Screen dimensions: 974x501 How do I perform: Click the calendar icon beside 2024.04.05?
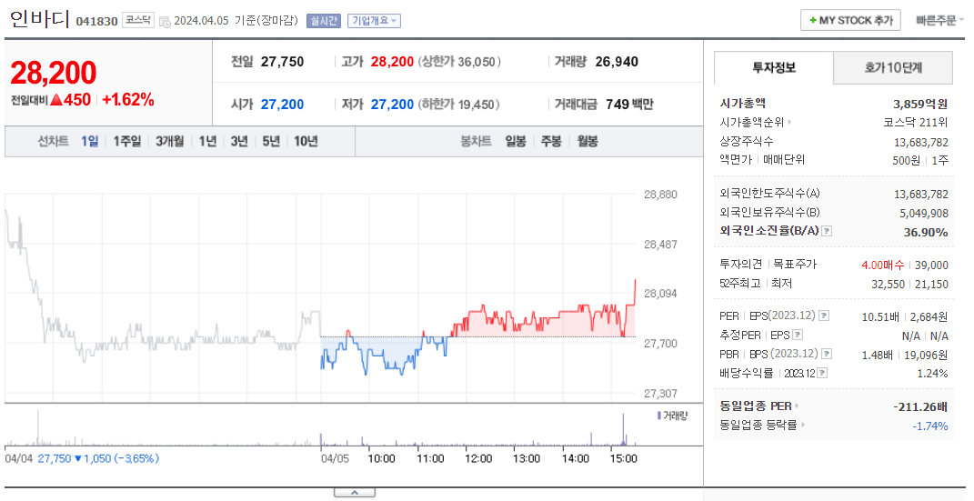tap(165, 21)
